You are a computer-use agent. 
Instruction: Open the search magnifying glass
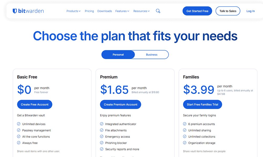click(158, 11)
